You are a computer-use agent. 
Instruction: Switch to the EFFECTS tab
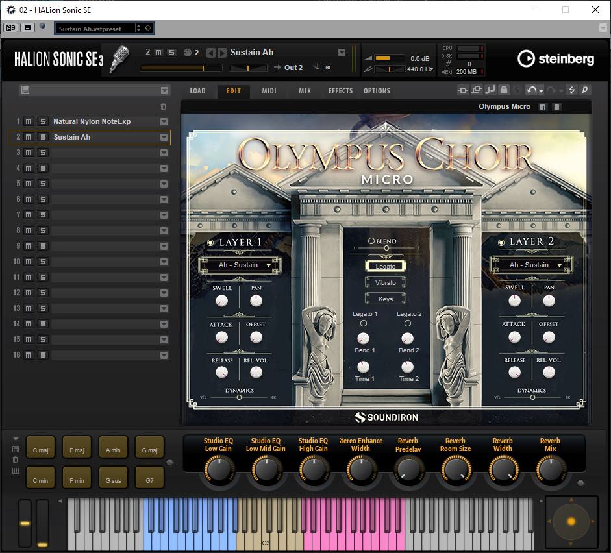(340, 91)
